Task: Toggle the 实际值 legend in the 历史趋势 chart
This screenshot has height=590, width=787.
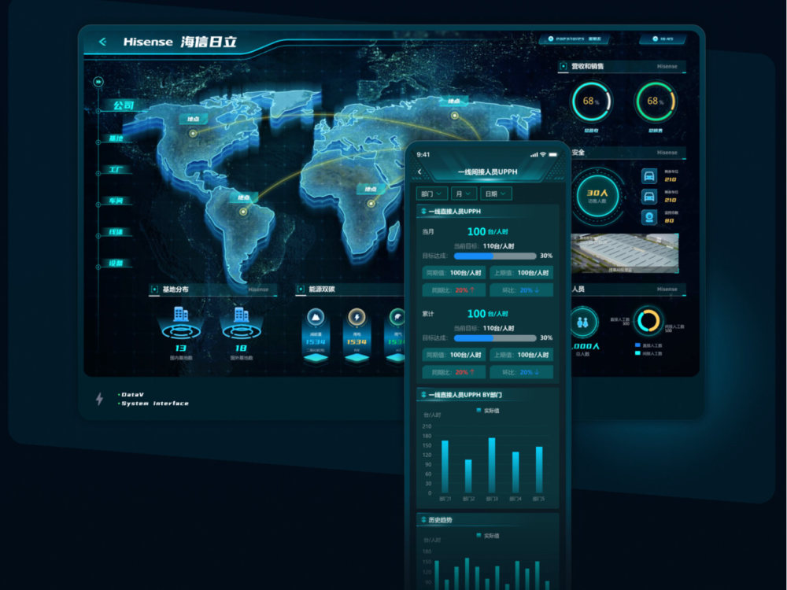Action: click(487, 536)
